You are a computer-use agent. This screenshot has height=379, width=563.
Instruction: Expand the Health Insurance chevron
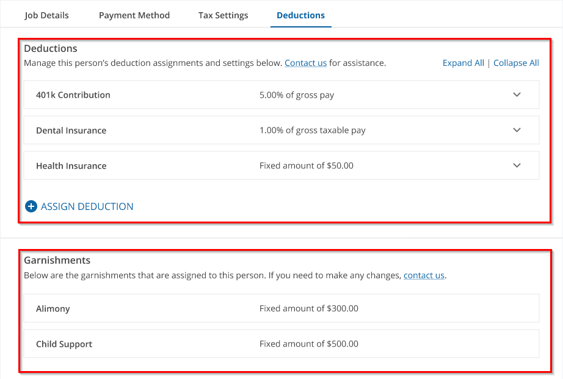(x=517, y=165)
